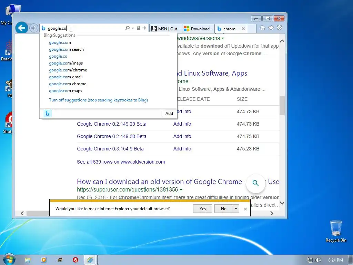Open Google Chrome 0.3.154.9 Beta link

coord(110,149)
